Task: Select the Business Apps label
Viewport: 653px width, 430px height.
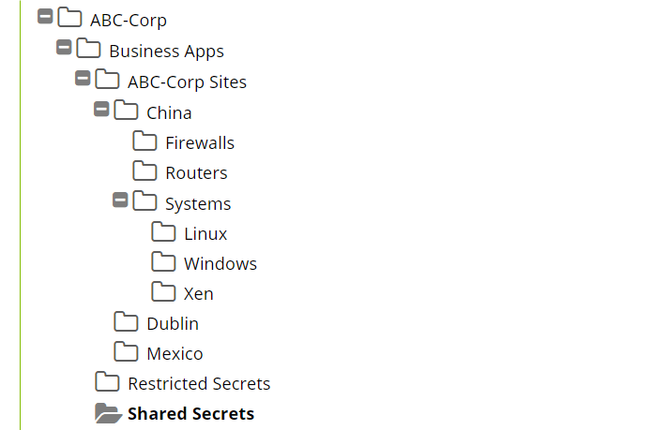Action: [167, 52]
